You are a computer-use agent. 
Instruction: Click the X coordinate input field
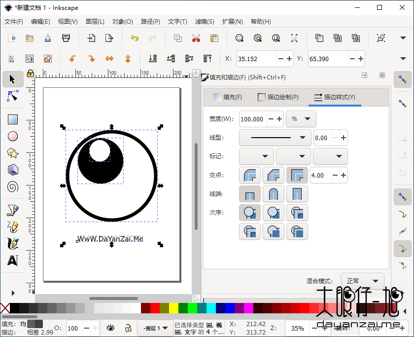pyautogui.click(x=257, y=59)
